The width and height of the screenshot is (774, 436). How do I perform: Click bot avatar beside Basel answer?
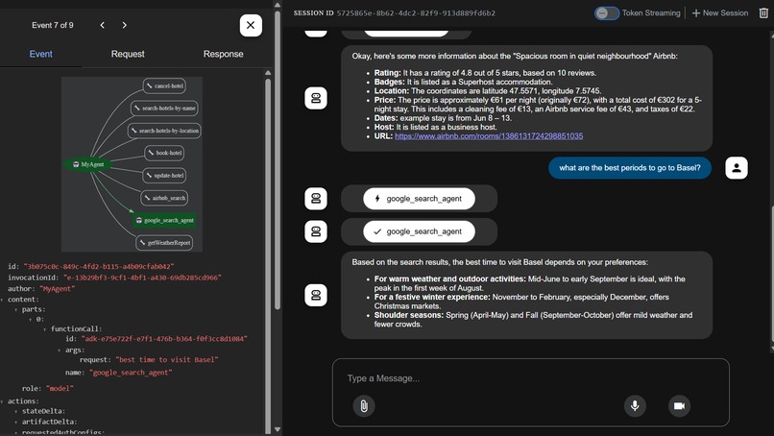[316, 295]
